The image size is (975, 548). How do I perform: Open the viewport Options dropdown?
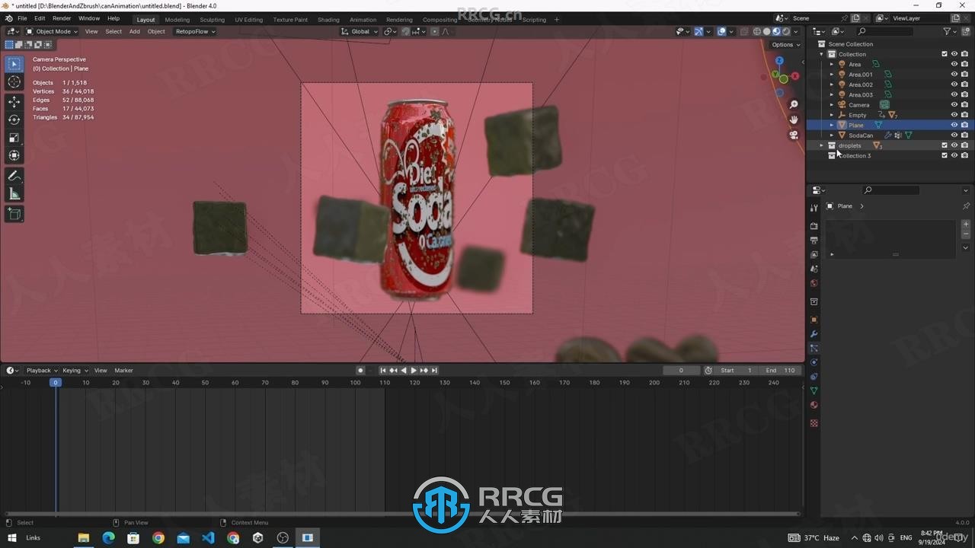[x=785, y=44]
